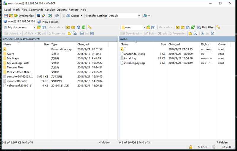The height and width of the screenshot is (151, 237).
Task: Sort remote files by Rights column header
Action: pos(208,44)
